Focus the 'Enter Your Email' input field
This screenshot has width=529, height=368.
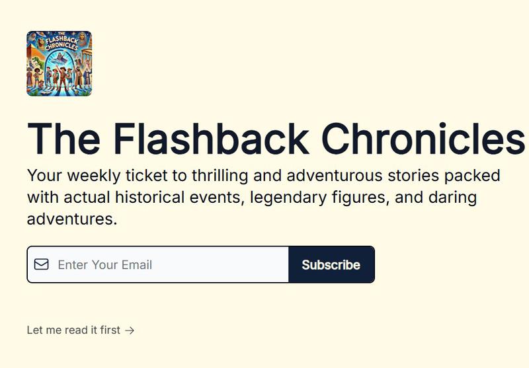point(158,264)
